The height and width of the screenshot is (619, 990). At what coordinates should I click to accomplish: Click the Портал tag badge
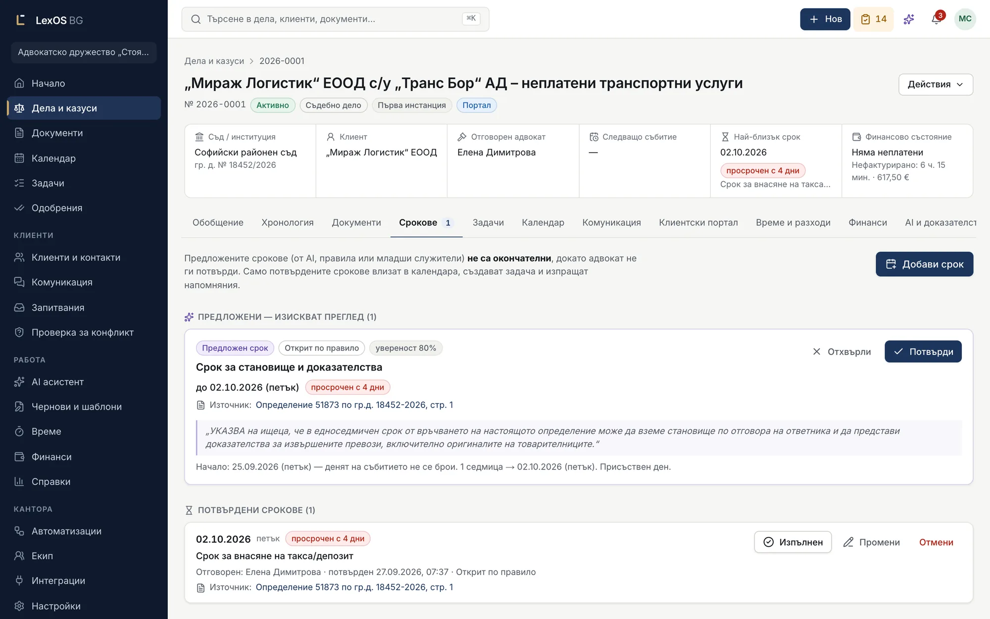[x=476, y=105]
